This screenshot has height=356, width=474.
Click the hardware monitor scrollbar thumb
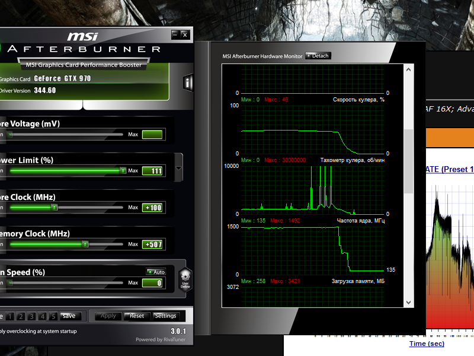pos(408,161)
